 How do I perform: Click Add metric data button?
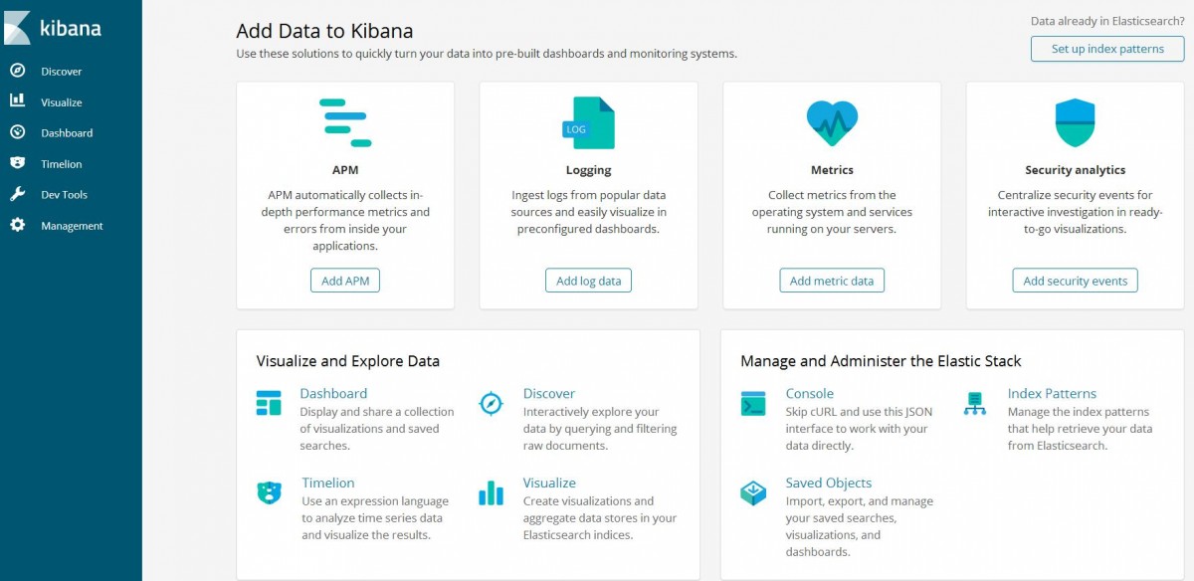[x=832, y=281]
